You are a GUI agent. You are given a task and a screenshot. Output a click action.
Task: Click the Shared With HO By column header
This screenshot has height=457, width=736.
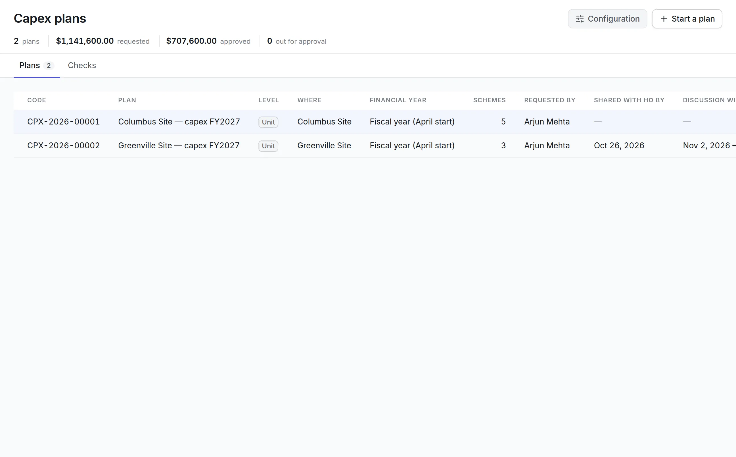coord(629,100)
